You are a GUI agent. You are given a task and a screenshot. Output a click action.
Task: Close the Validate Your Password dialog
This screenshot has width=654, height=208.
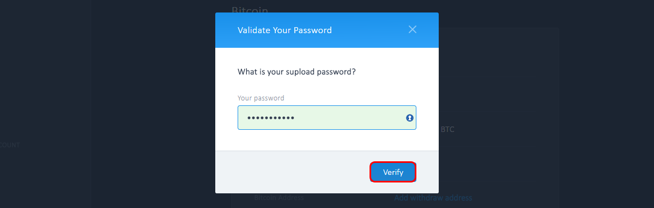coord(413,29)
